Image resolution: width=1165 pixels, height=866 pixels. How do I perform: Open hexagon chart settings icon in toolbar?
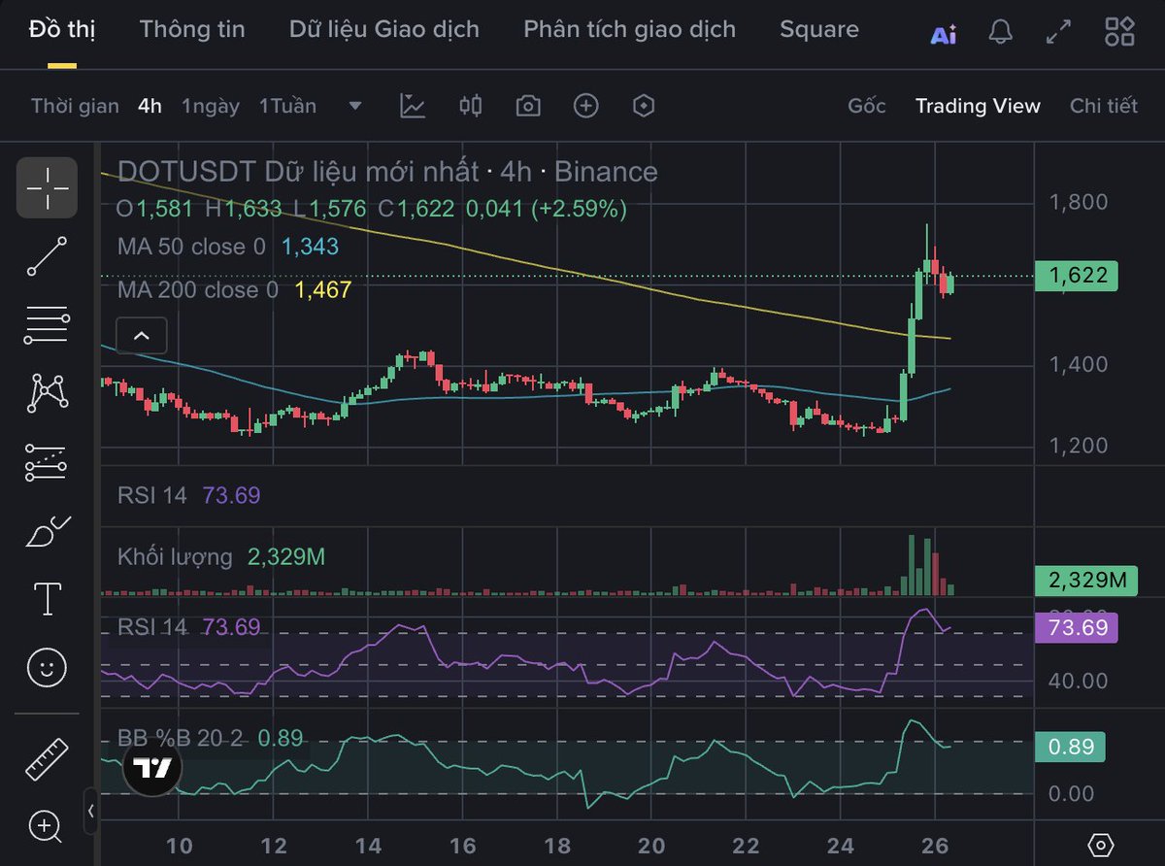(644, 106)
